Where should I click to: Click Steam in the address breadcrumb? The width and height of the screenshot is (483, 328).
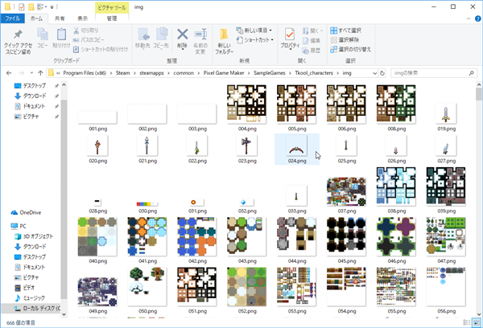122,73
